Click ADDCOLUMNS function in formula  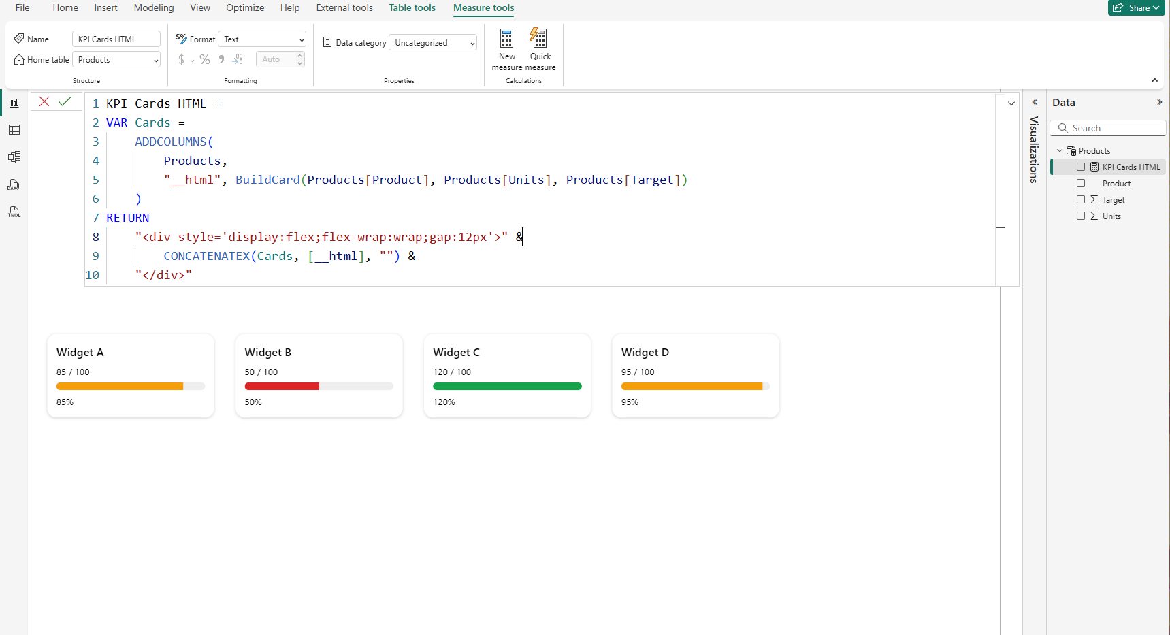171,142
